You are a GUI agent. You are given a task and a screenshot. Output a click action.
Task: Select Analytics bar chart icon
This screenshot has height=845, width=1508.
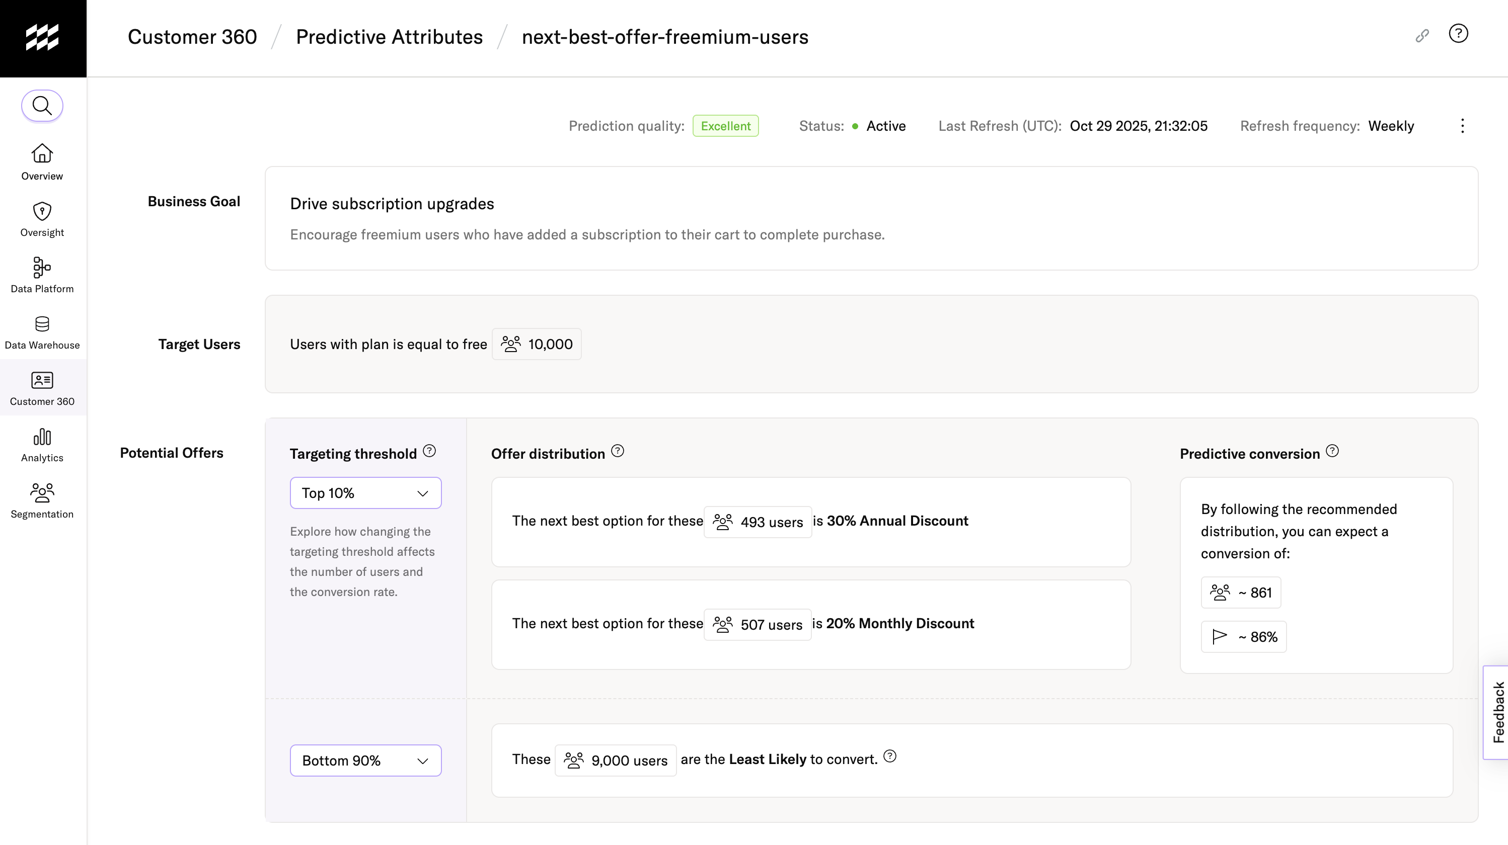42,437
